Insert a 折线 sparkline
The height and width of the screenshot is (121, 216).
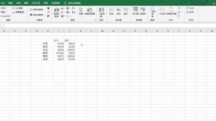[111, 11]
